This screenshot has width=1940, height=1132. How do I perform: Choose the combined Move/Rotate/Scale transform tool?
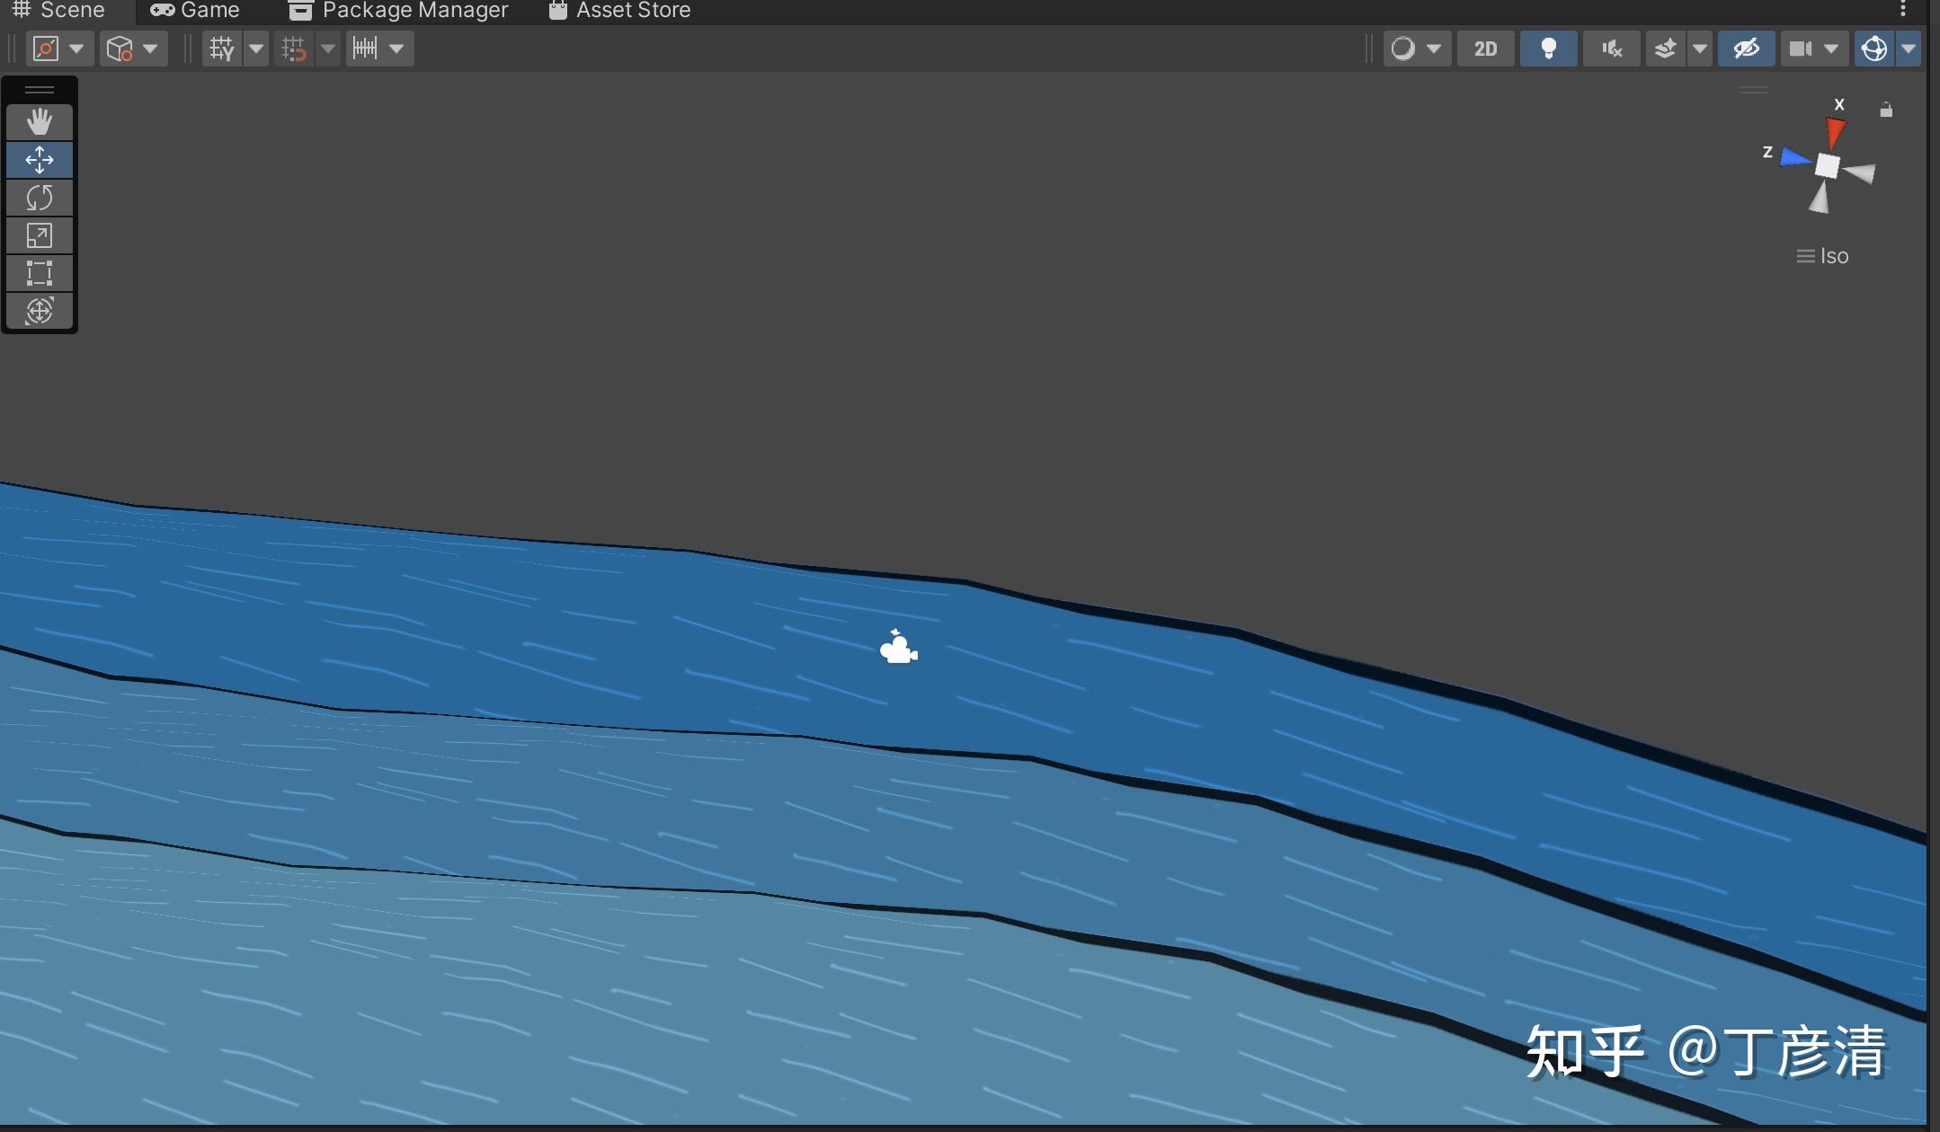[x=40, y=310]
